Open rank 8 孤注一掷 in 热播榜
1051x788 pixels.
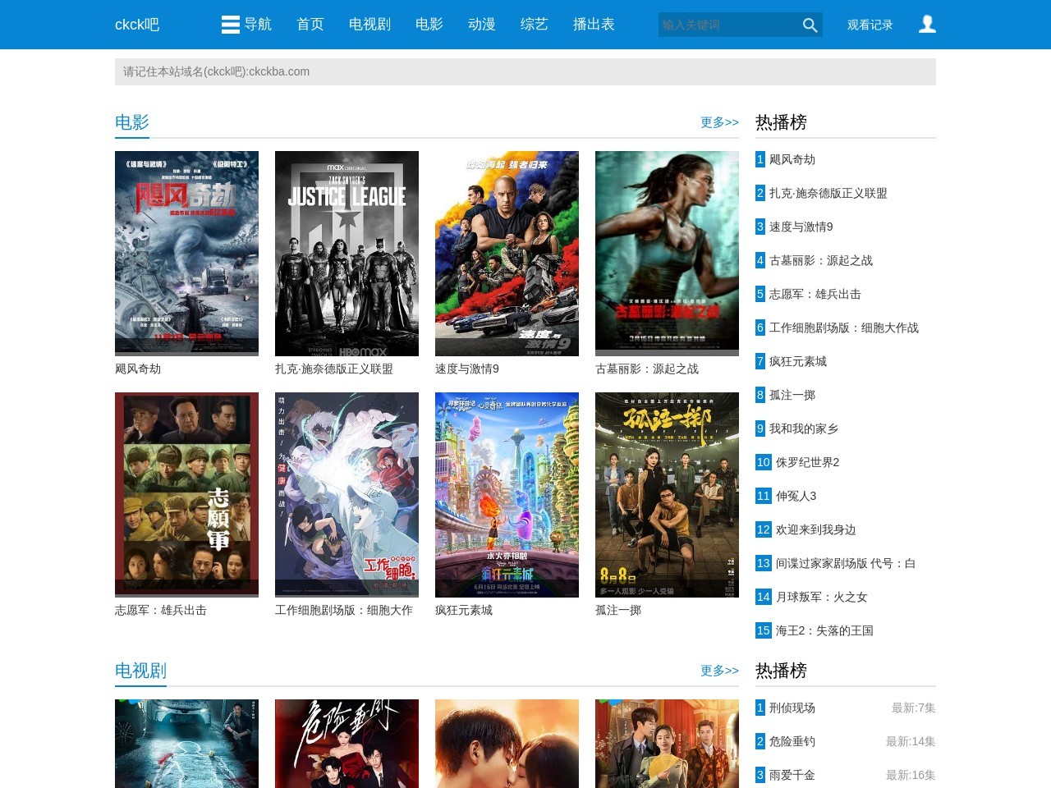point(792,395)
